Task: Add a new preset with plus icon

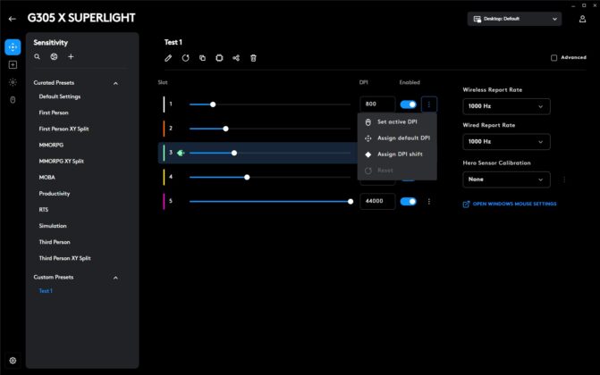Action: (71, 56)
